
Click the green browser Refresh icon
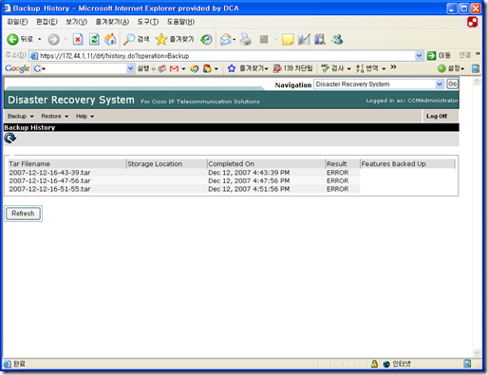(x=94, y=40)
